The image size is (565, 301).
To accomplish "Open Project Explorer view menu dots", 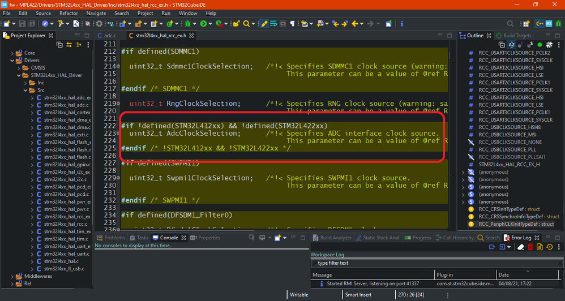I will [88, 45].
